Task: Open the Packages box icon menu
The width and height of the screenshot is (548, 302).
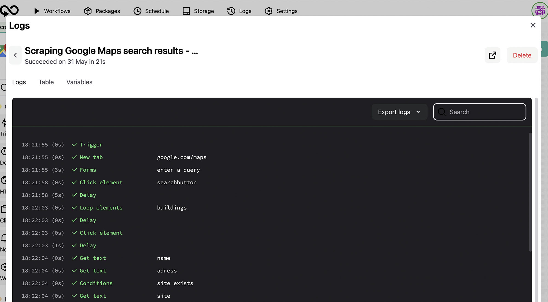Action: click(102, 11)
